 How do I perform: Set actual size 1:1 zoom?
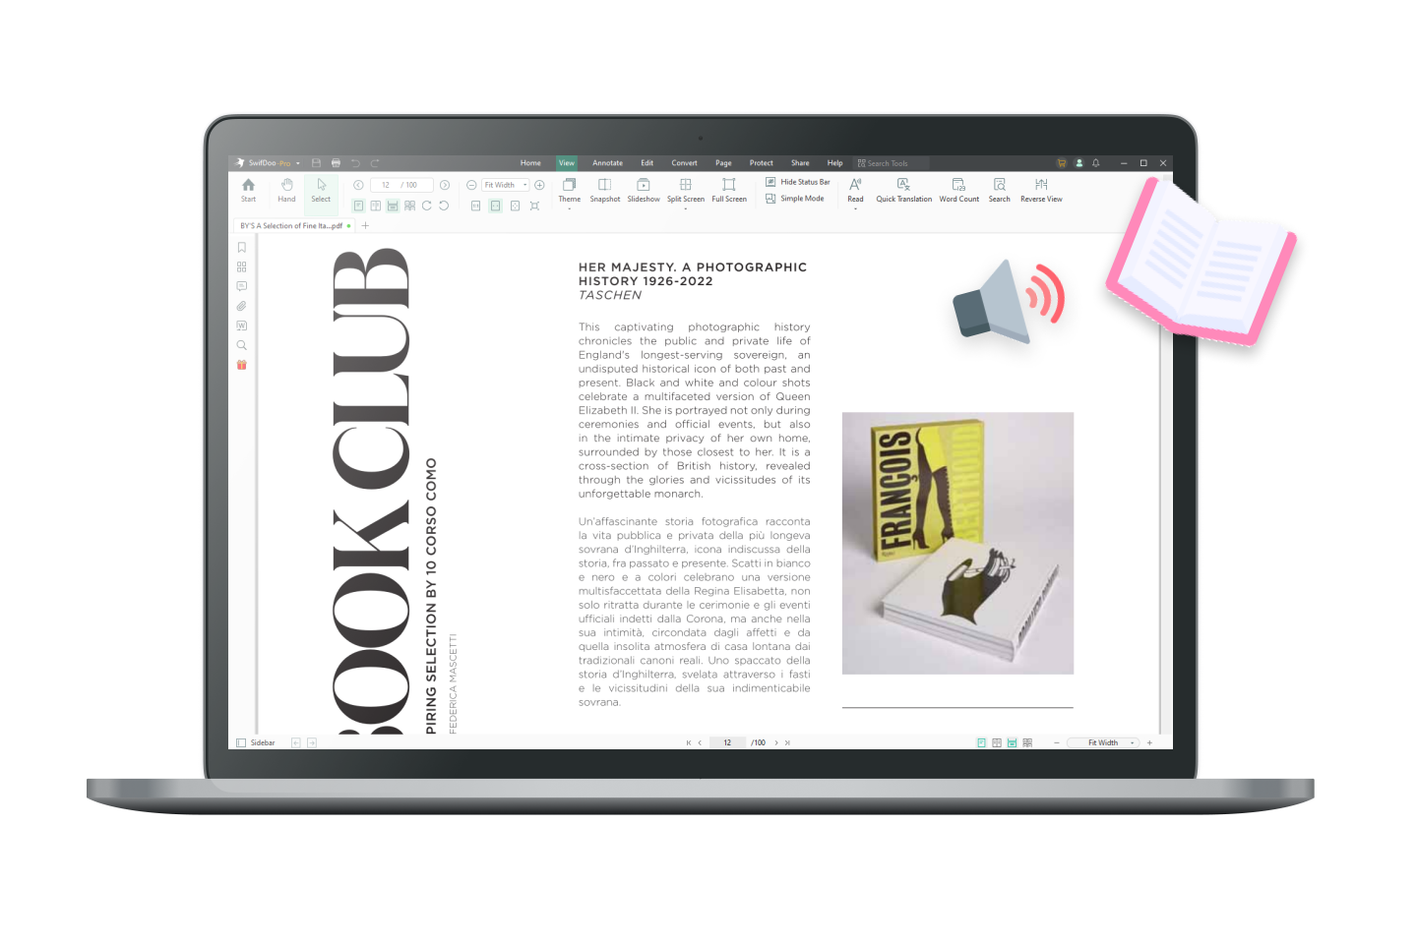point(475,206)
